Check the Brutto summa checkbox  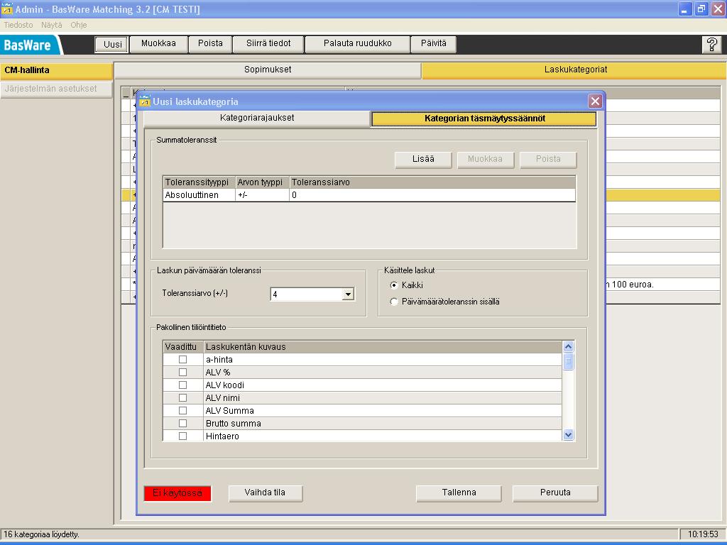point(182,423)
